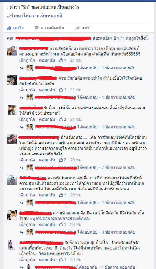Click like count thumbs-up with 2 at 20 ชม.
The width and height of the screenshot is (156, 269).
click(61, 160)
